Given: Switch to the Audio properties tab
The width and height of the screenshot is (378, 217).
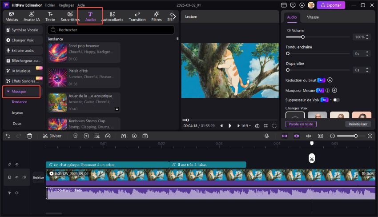Looking at the screenshot, I should pos(292,17).
